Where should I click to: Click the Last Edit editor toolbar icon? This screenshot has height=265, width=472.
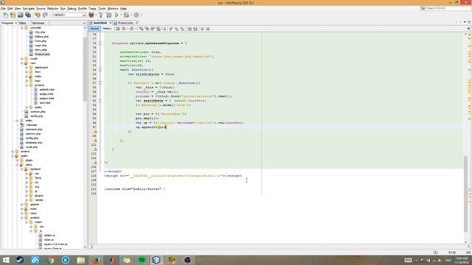118,29
